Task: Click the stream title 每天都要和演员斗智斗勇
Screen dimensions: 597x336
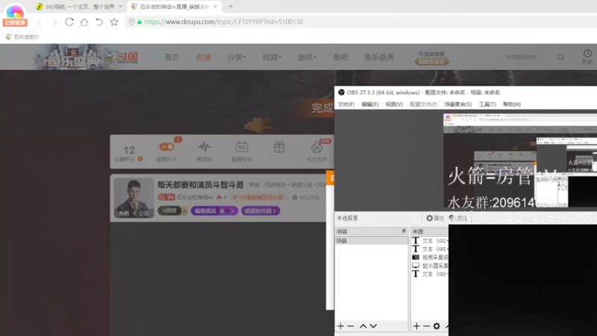Action: point(200,184)
